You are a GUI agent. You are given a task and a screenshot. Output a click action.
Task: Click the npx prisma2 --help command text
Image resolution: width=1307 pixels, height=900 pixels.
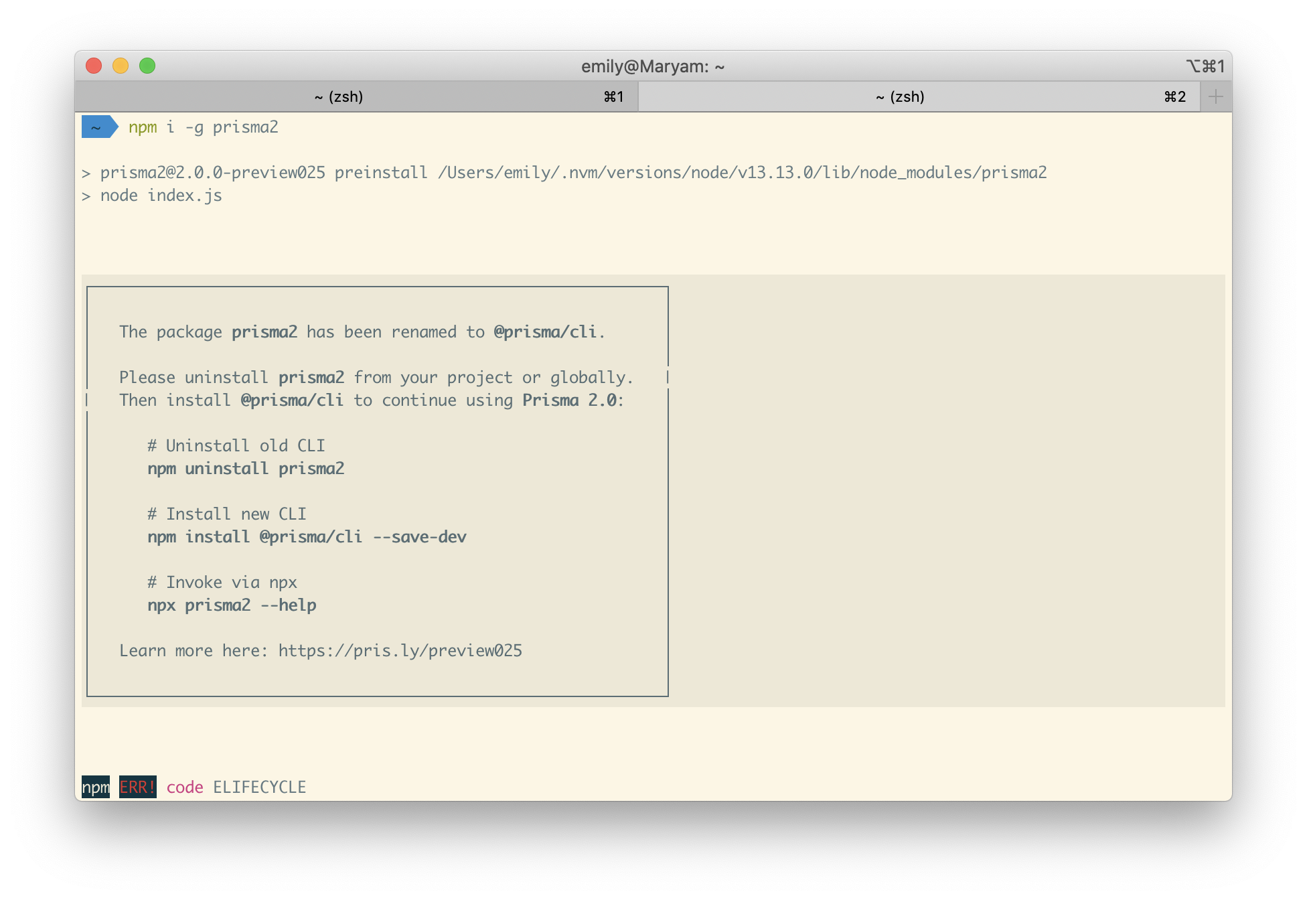tap(232, 605)
